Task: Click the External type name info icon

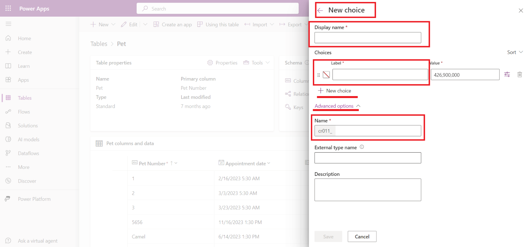Action: [362, 147]
